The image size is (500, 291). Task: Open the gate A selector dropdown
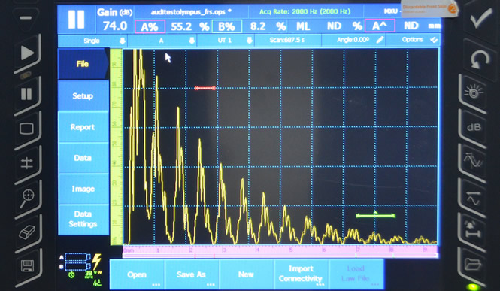162,41
